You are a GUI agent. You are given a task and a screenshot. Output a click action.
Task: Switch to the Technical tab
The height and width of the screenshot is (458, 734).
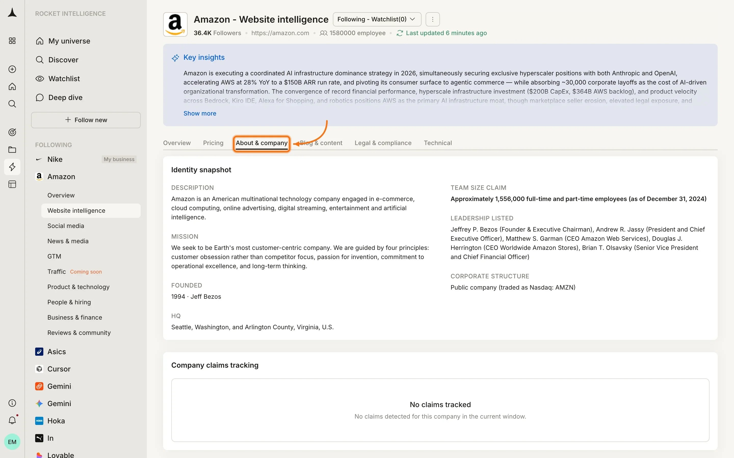click(x=438, y=143)
